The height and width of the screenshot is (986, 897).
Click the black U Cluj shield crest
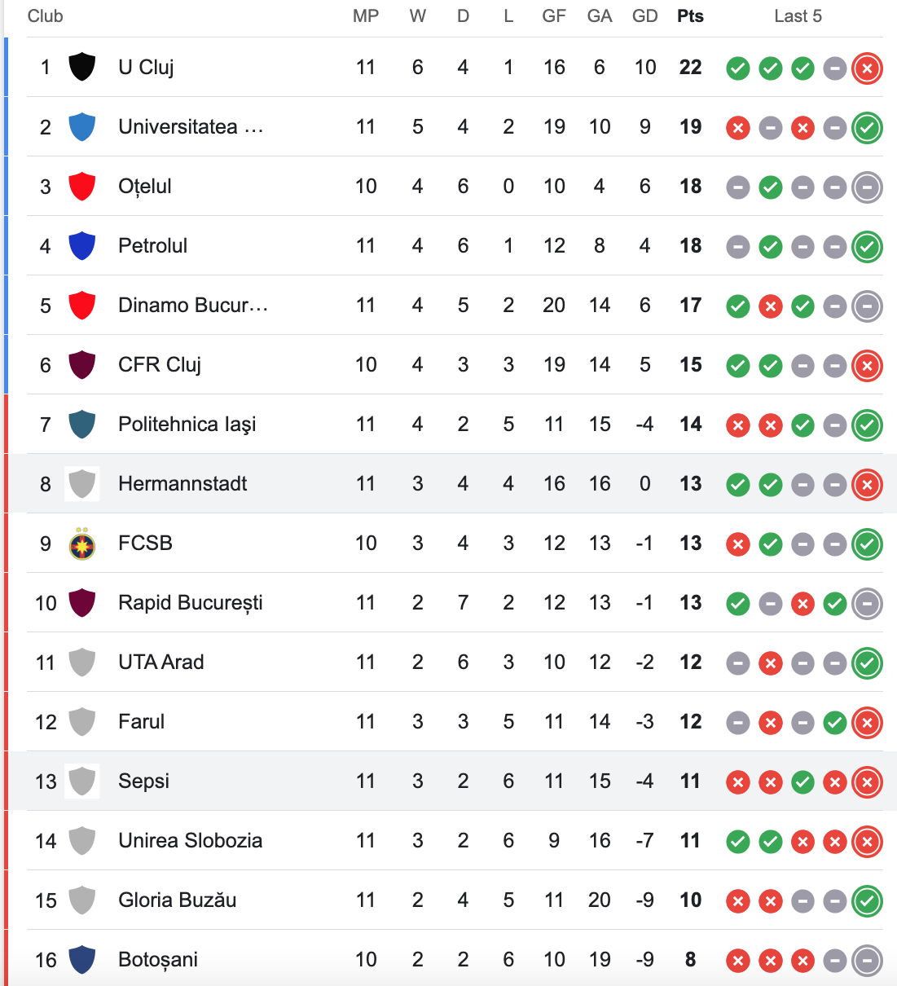[x=81, y=67]
